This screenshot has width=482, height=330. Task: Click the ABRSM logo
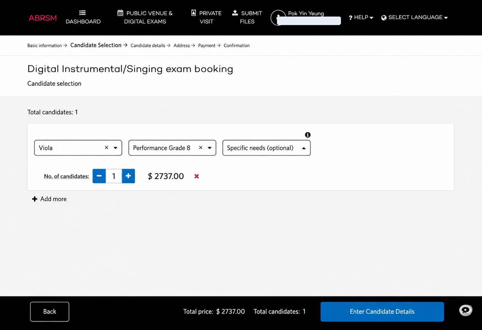pyautogui.click(x=43, y=18)
